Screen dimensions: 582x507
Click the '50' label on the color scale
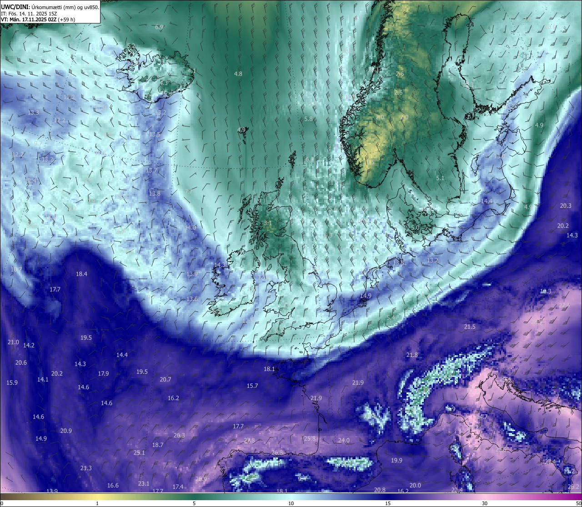click(x=578, y=503)
